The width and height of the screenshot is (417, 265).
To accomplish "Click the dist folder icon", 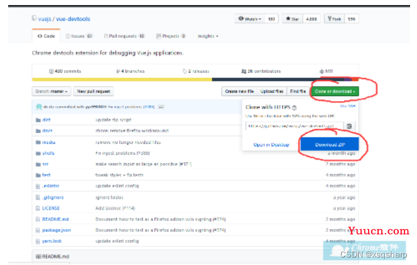I will (38, 120).
